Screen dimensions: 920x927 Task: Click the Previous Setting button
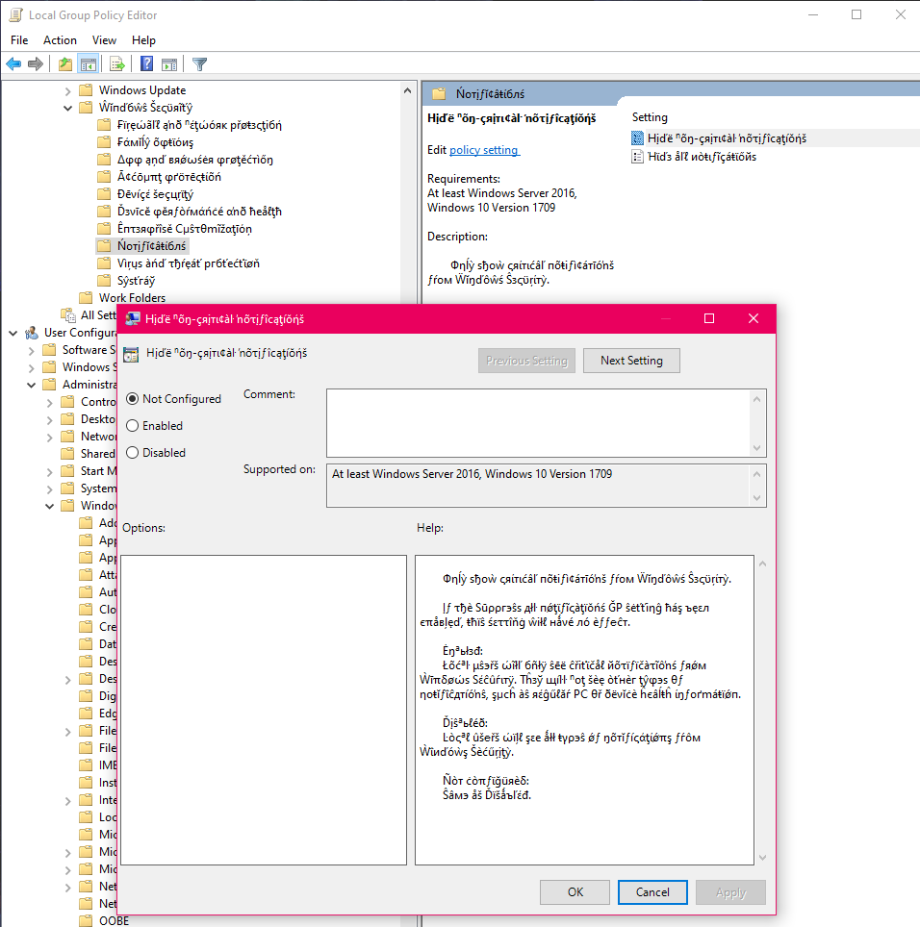[x=526, y=361]
